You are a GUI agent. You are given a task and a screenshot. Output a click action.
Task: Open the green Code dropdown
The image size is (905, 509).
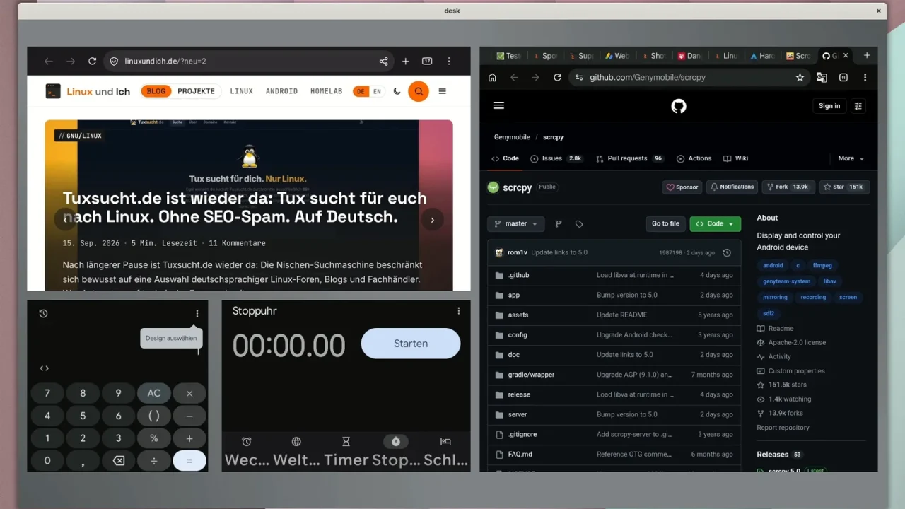pyautogui.click(x=716, y=224)
